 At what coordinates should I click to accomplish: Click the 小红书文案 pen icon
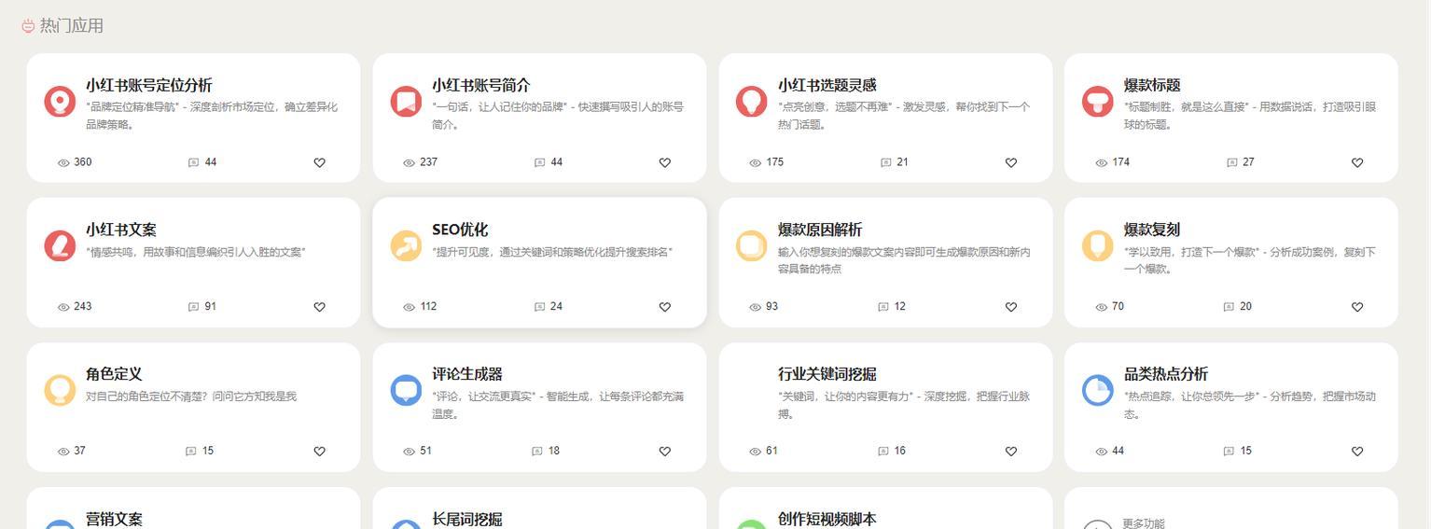60,245
